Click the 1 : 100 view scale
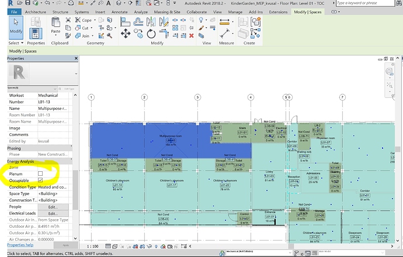Screen dimensions: 403x257 pyautogui.click(x=92, y=246)
